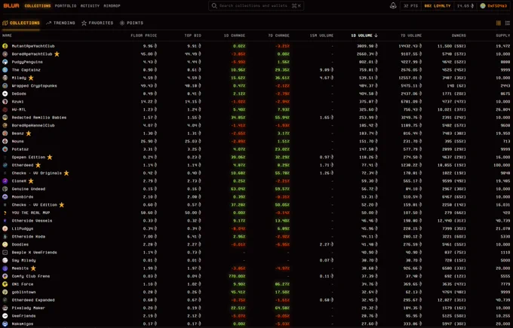
Task: Switch to the Points tab
Action: (x=131, y=23)
